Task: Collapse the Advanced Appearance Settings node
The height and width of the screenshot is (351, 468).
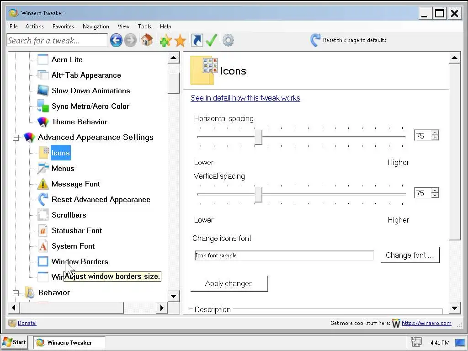Action: (x=16, y=138)
